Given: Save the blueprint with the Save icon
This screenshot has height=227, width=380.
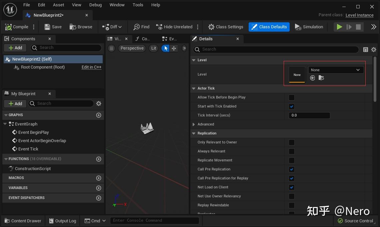Looking at the screenshot, I should [x=47, y=27].
